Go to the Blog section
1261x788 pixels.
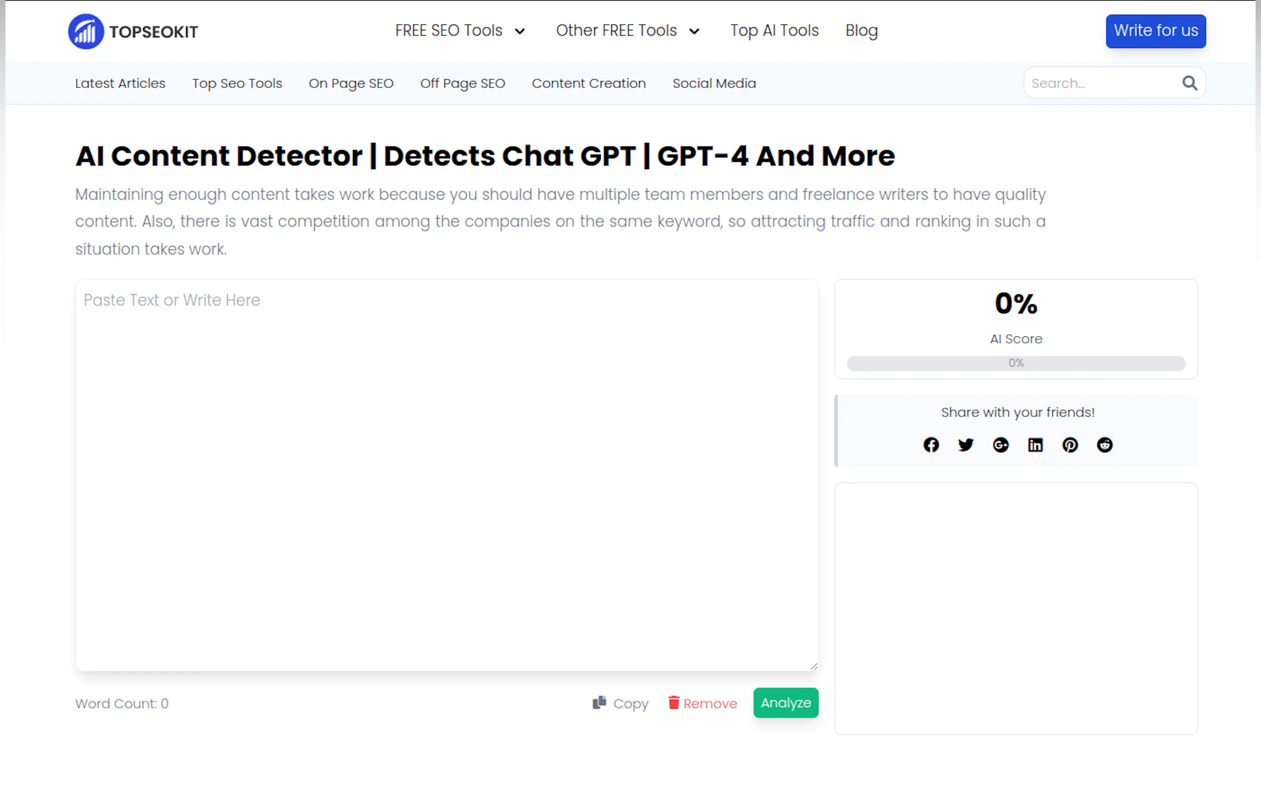click(x=861, y=30)
